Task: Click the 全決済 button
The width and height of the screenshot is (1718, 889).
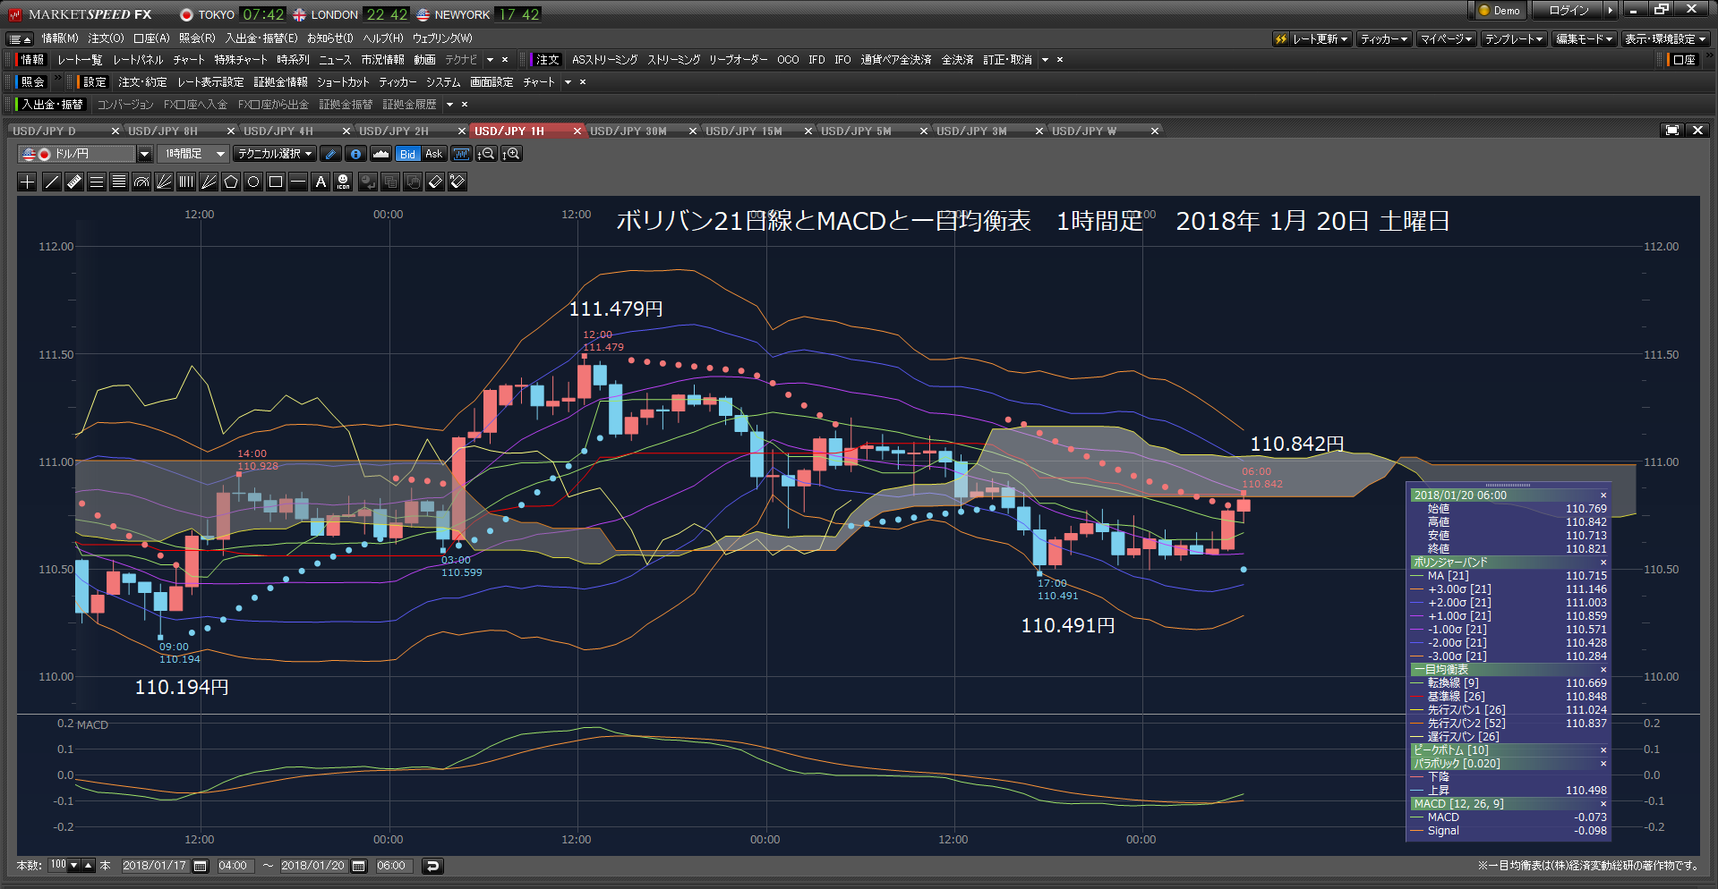Action: [x=957, y=60]
